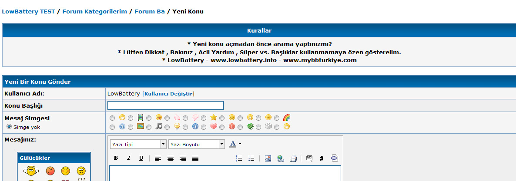Select the radio for the sad face icon
Viewport: 516px width, 181px height.
click(x=259, y=118)
